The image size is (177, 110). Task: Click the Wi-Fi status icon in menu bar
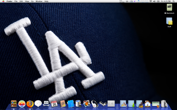150,1
